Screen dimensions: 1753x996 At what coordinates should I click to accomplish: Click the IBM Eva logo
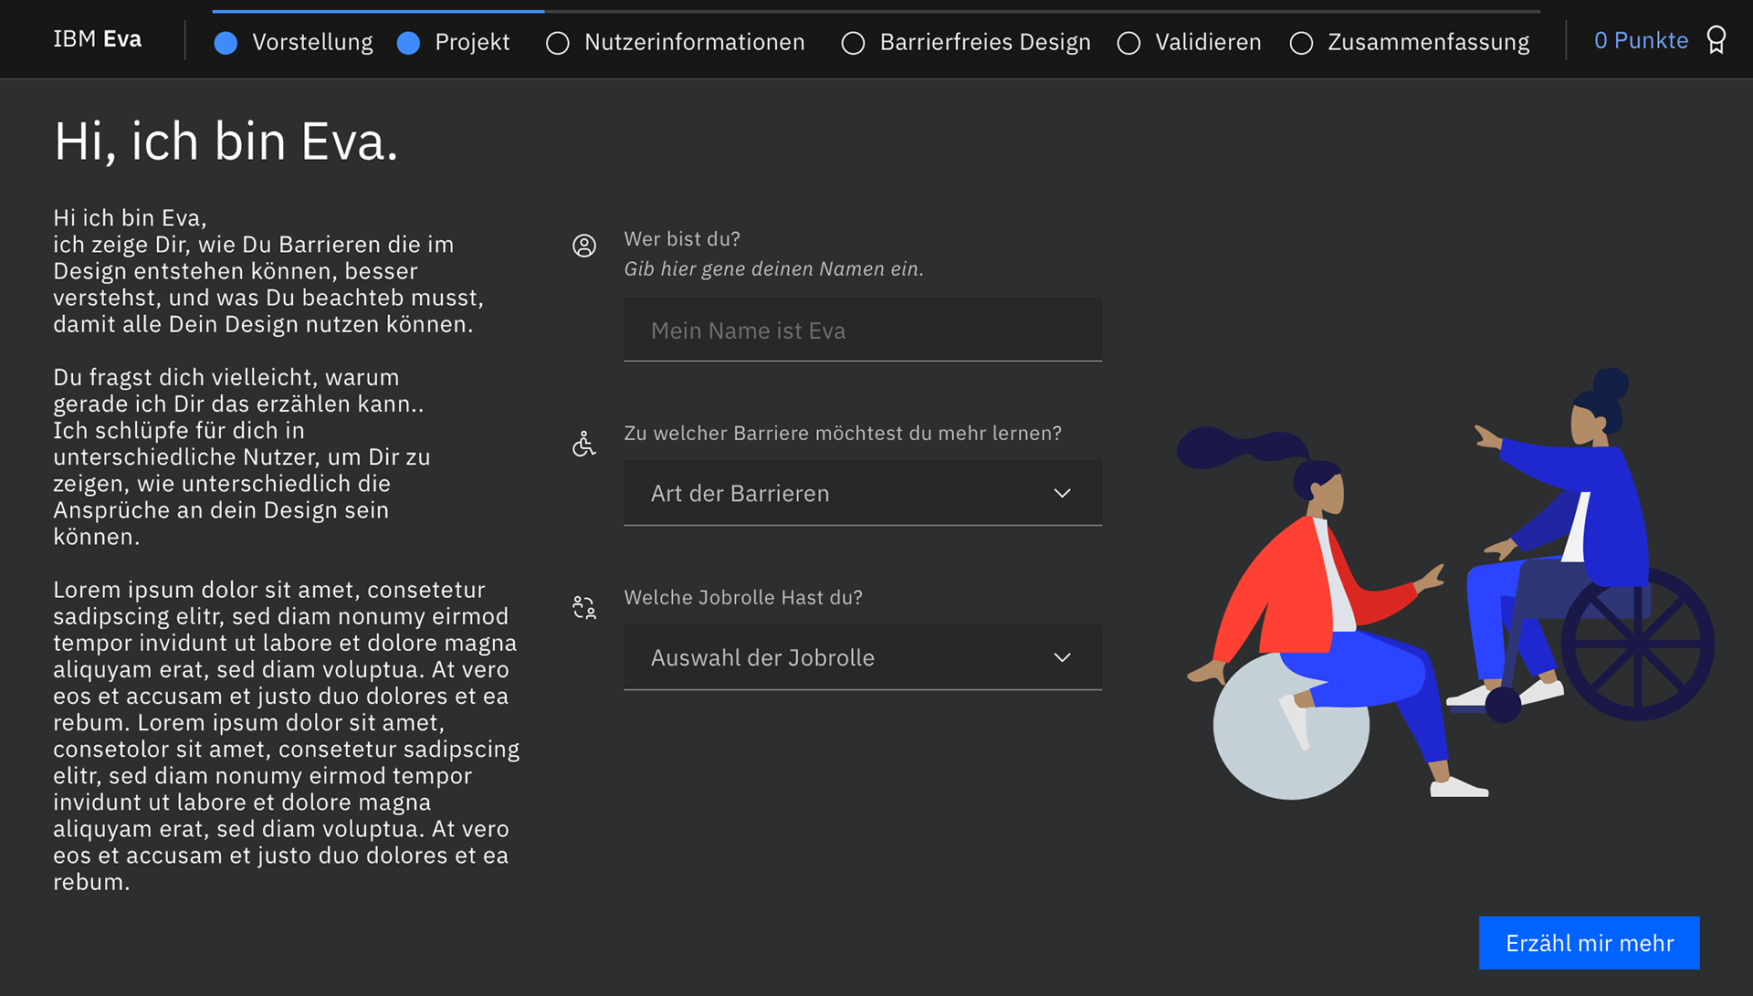[97, 39]
